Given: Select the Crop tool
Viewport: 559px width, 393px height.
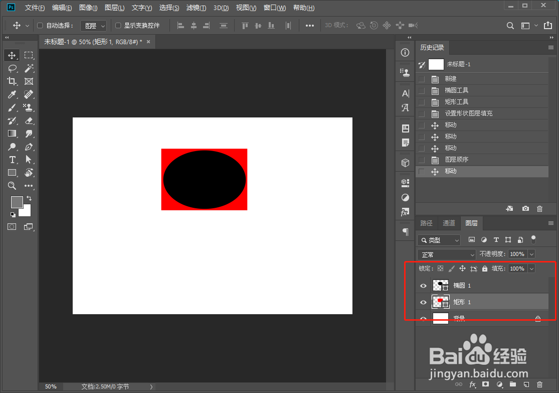Looking at the screenshot, I should pyautogui.click(x=12, y=81).
